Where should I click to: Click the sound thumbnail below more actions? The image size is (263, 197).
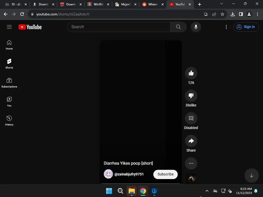point(191,179)
